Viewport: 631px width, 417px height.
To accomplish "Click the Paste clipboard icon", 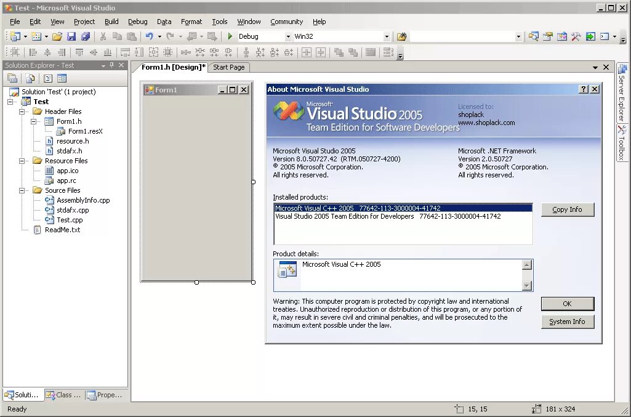I will click(x=132, y=36).
